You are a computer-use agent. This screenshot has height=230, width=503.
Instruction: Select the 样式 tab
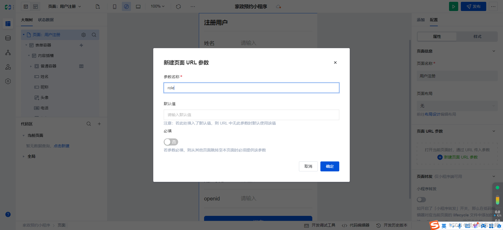(x=477, y=37)
